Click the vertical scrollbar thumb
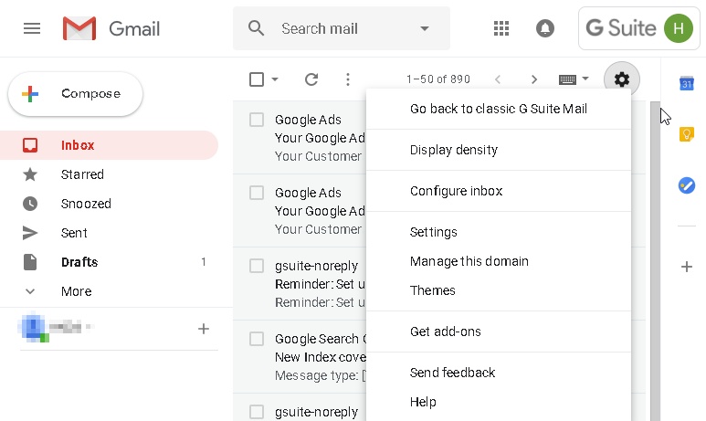Image resolution: width=706 pixels, height=421 pixels. pos(655,261)
